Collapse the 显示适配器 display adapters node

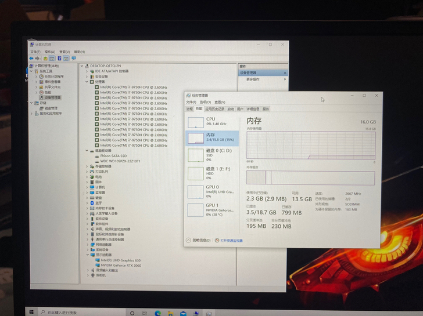(x=87, y=255)
